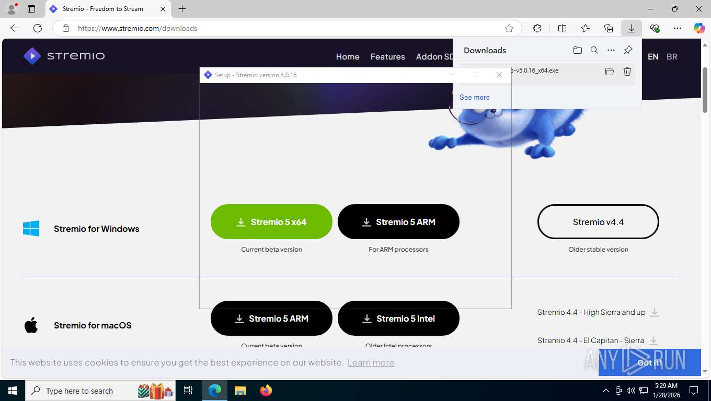
Task: Download Stremio 4.4 High Sierra icon
Action: click(x=655, y=312)
